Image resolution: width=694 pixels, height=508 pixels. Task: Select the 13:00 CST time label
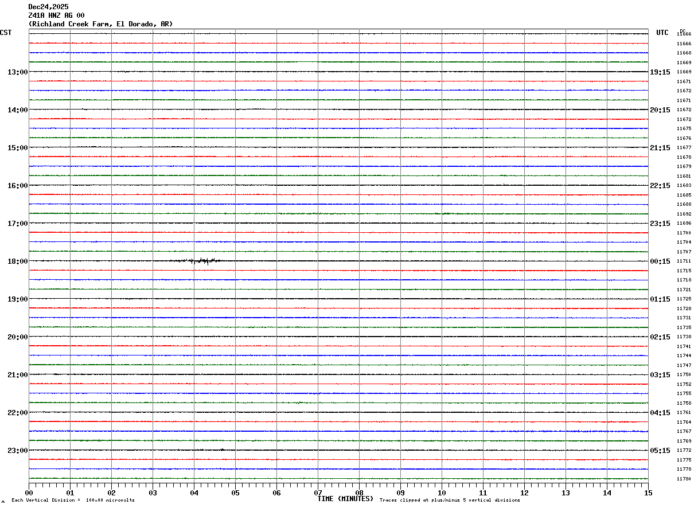pyautogui.click(x=17, y=72)
